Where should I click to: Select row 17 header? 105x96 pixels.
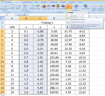click(x=3, y=92)
